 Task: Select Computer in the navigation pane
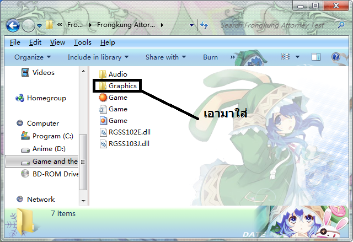[x=43, y=123]
